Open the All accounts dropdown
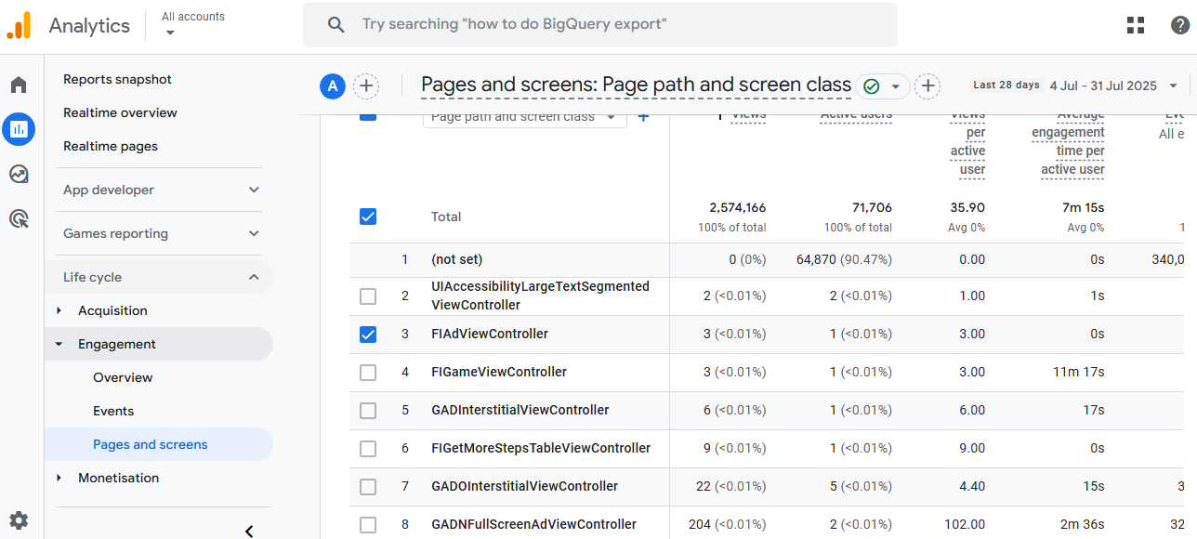The image size is (1197, 539). tap(192, 24)
